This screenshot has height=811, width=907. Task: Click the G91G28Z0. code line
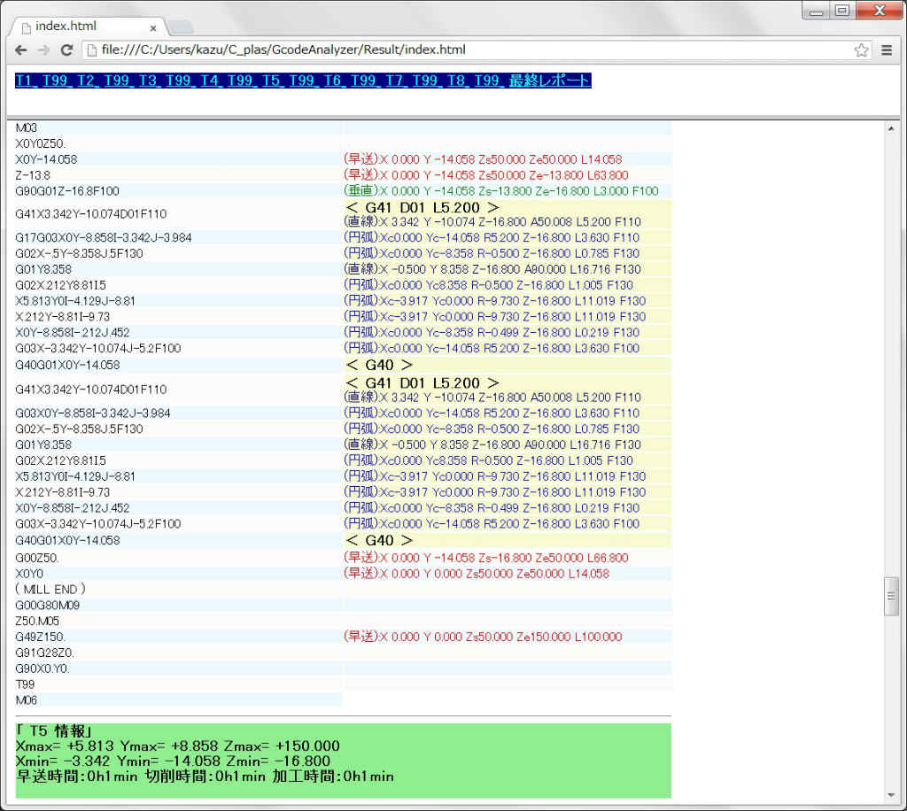(x=44, y=653)
